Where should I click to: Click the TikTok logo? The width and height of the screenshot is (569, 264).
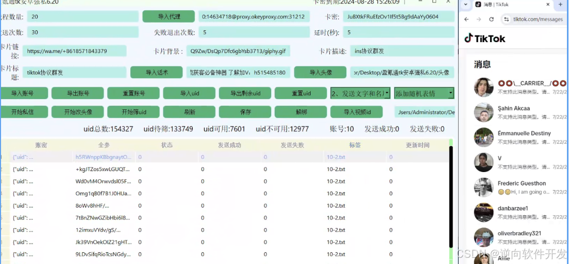pyautogui.click(x=485, y=39)
